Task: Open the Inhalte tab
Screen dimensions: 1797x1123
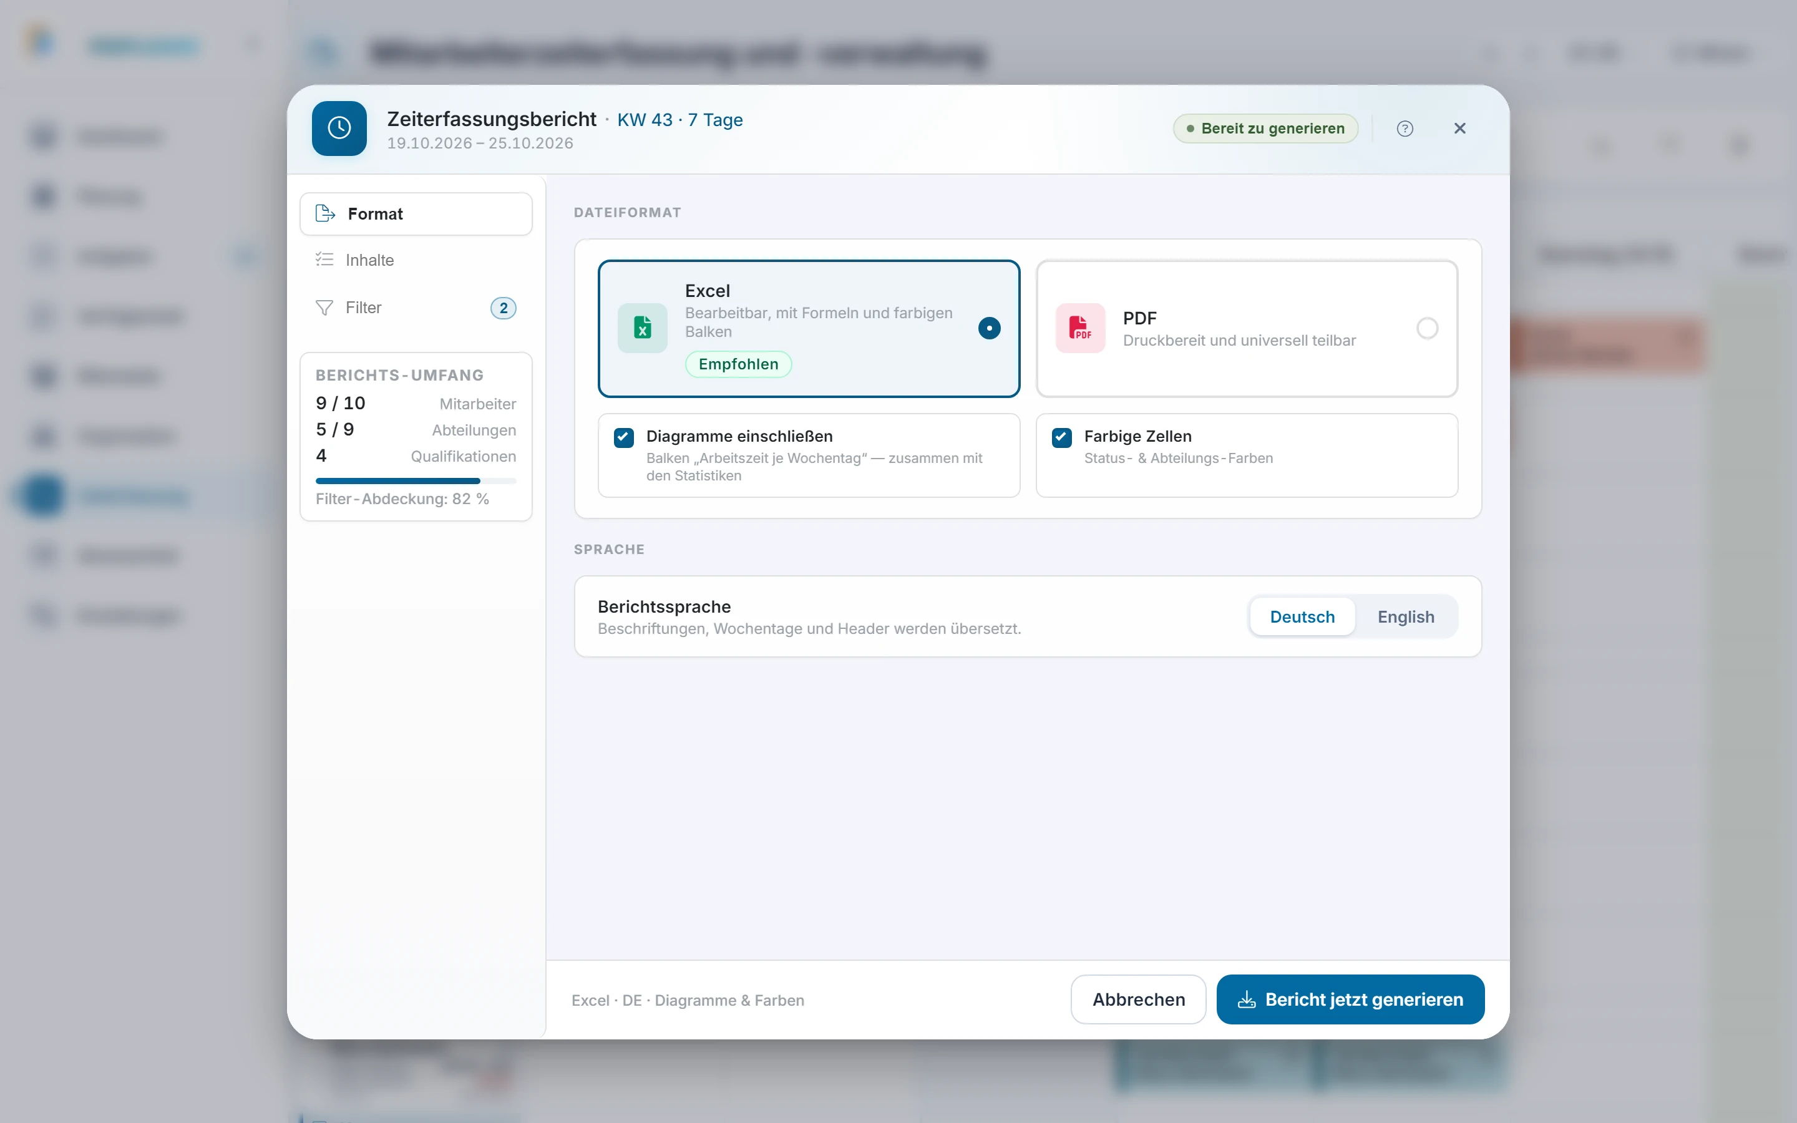Action: [x=416, y=260]
